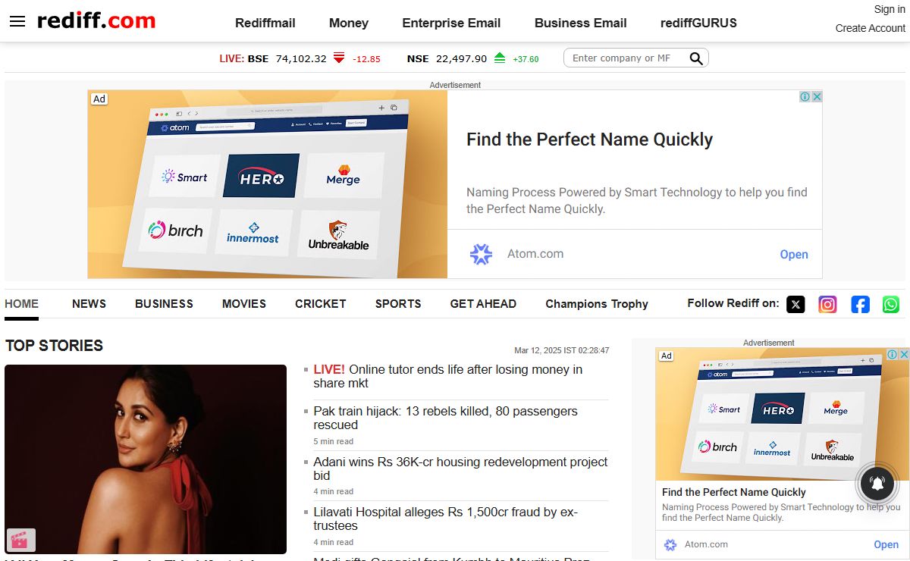Screen dimensions: 910x561
Task: Switch to the GET AHEAD tab
Action: pos(483,303)
